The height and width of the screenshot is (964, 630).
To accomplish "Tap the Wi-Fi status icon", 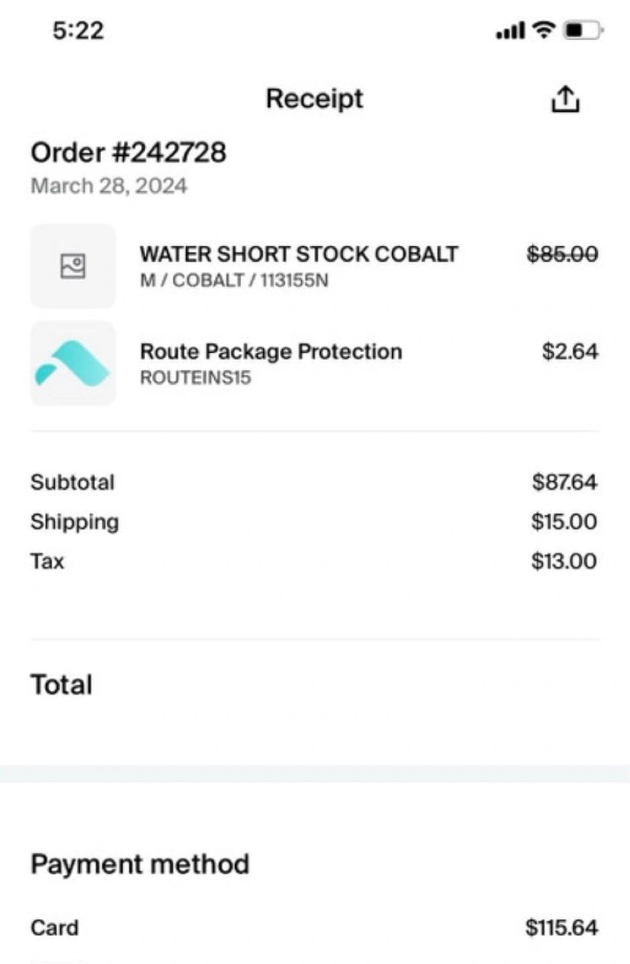I will pyautogui.click(x=544, y=30).
